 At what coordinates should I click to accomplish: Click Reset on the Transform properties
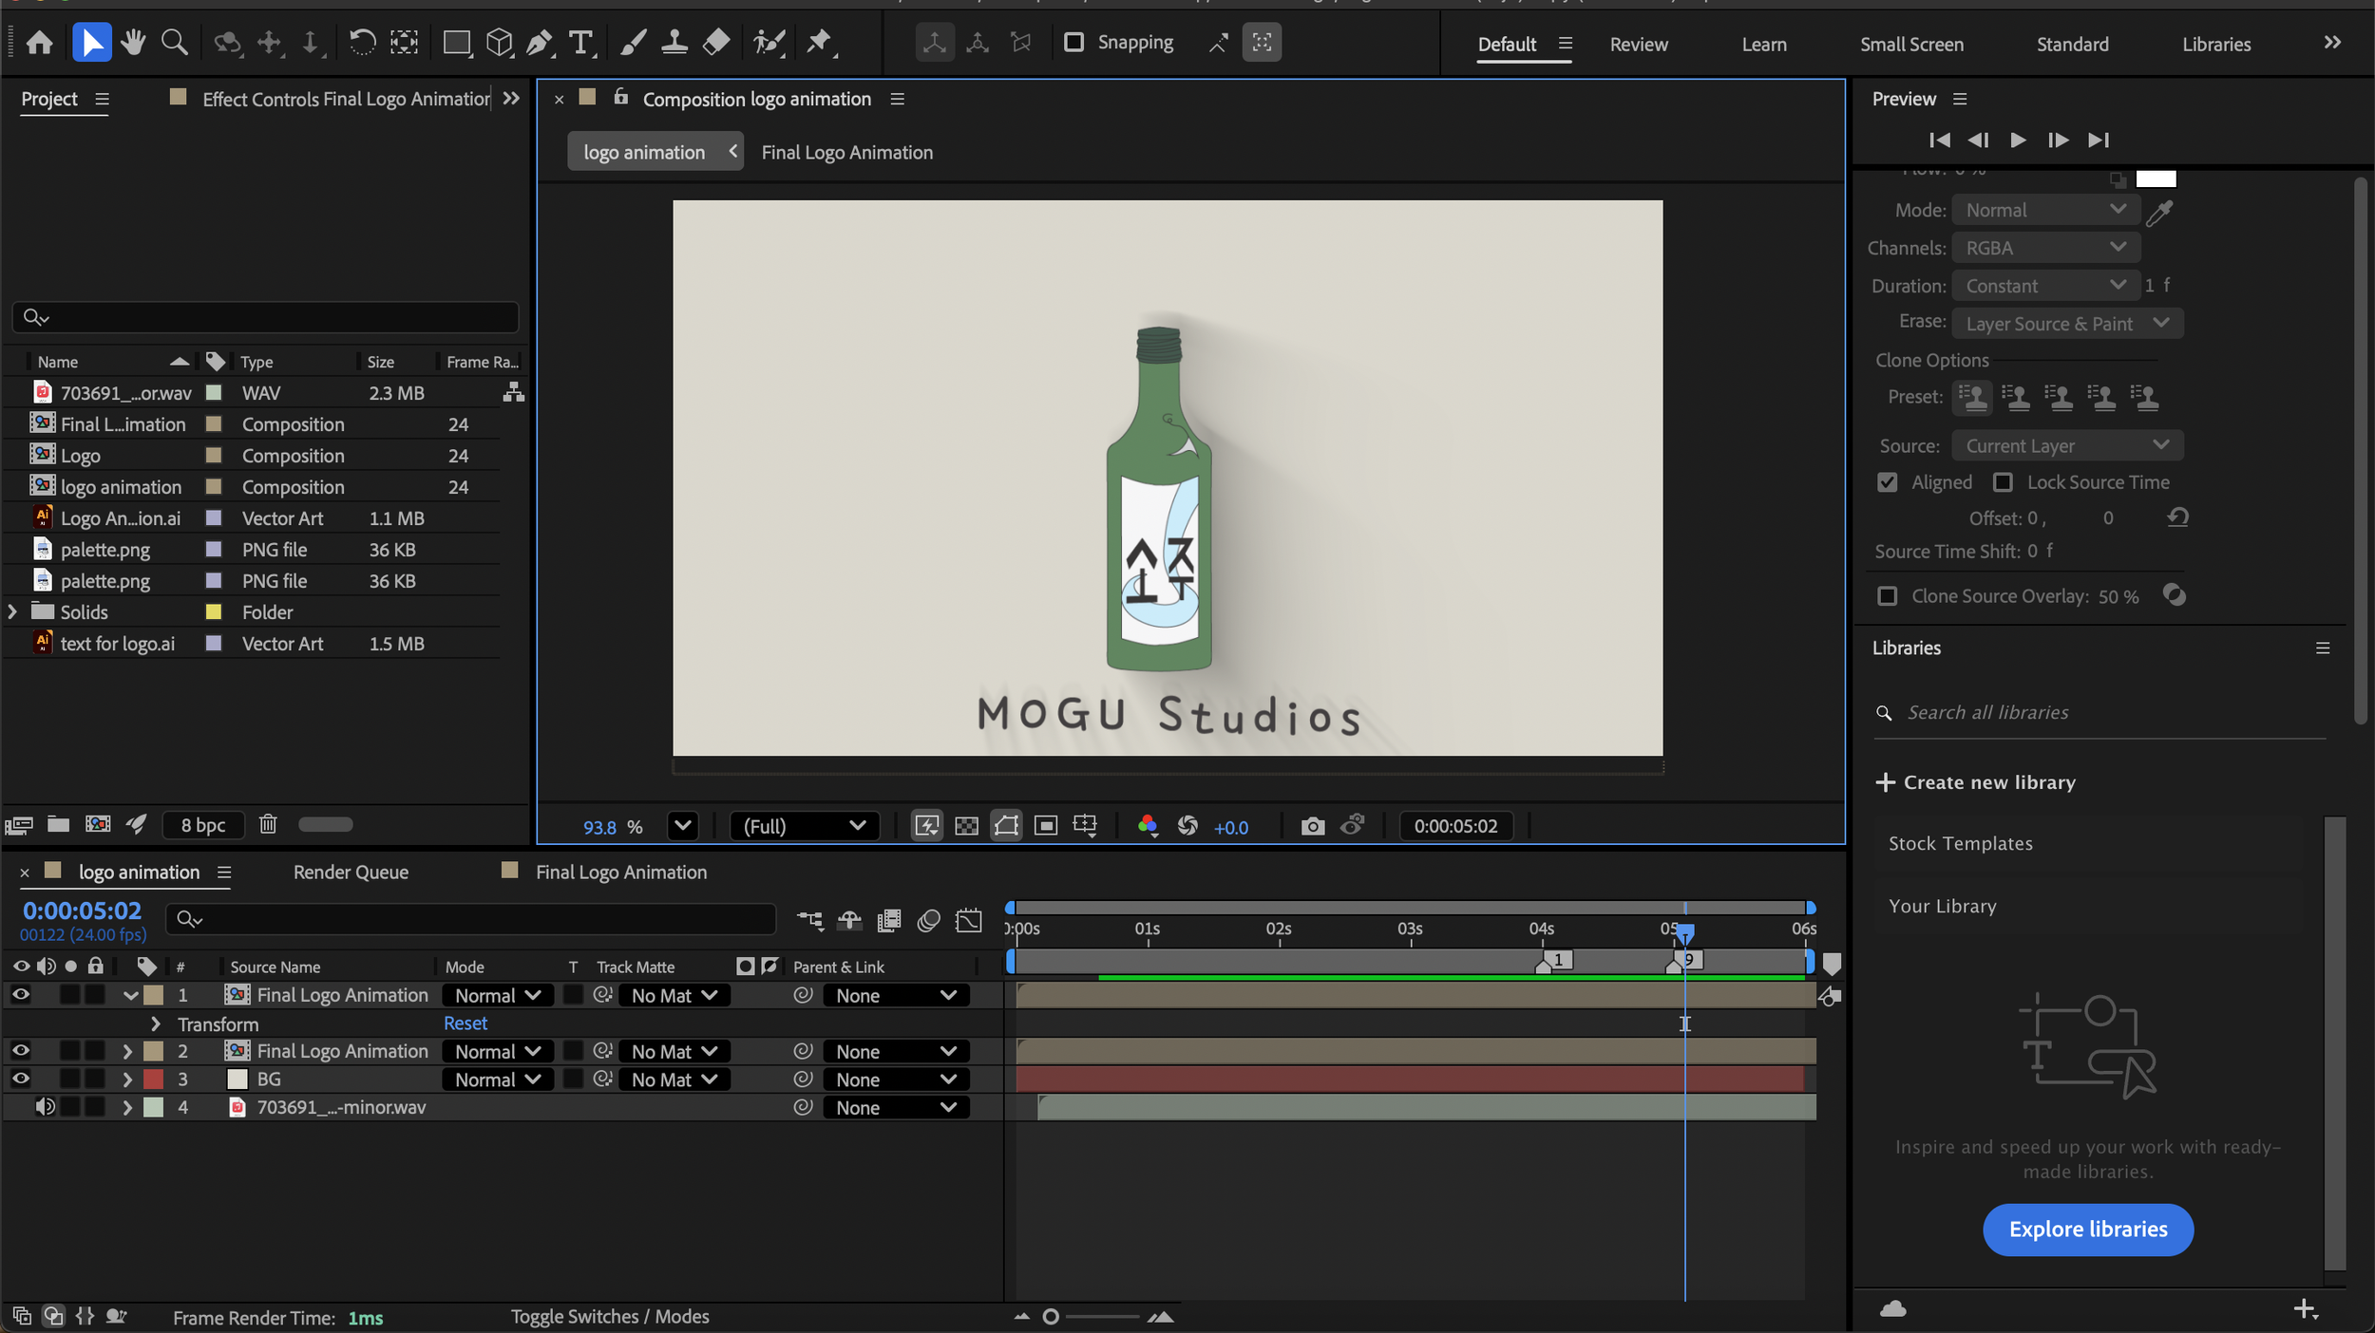[465, 1023]
